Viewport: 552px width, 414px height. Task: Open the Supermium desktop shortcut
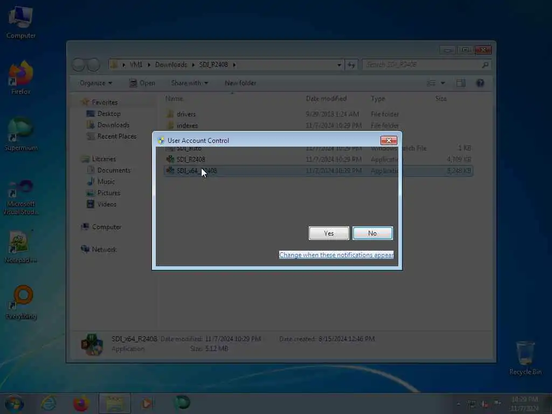(21, 134)
